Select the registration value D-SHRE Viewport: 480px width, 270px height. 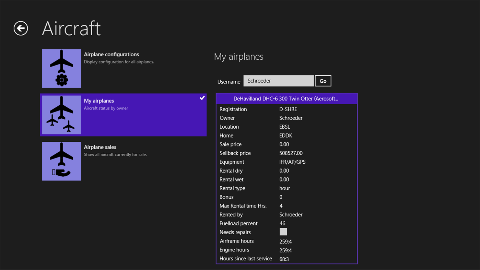pyautogui.click(x=288, y=109)
